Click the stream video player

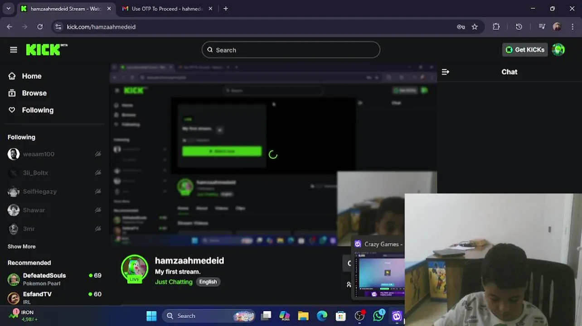pyautogui.click(x=273, y=155)
